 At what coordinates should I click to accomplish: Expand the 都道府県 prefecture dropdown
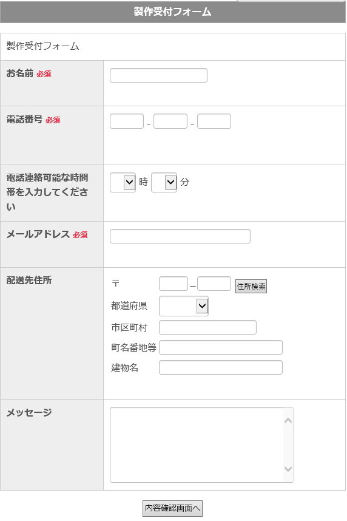coord(184,306)
